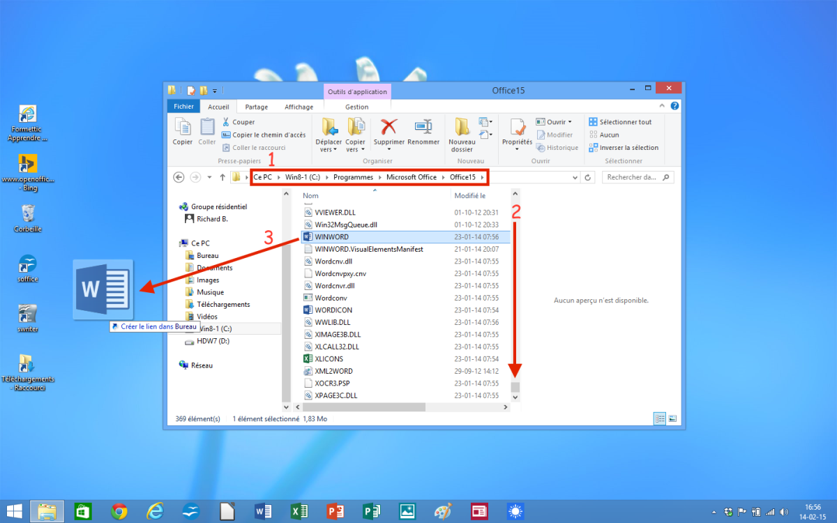Switch to the Gestion tab
Screen dimensions: 837x523
356,107
